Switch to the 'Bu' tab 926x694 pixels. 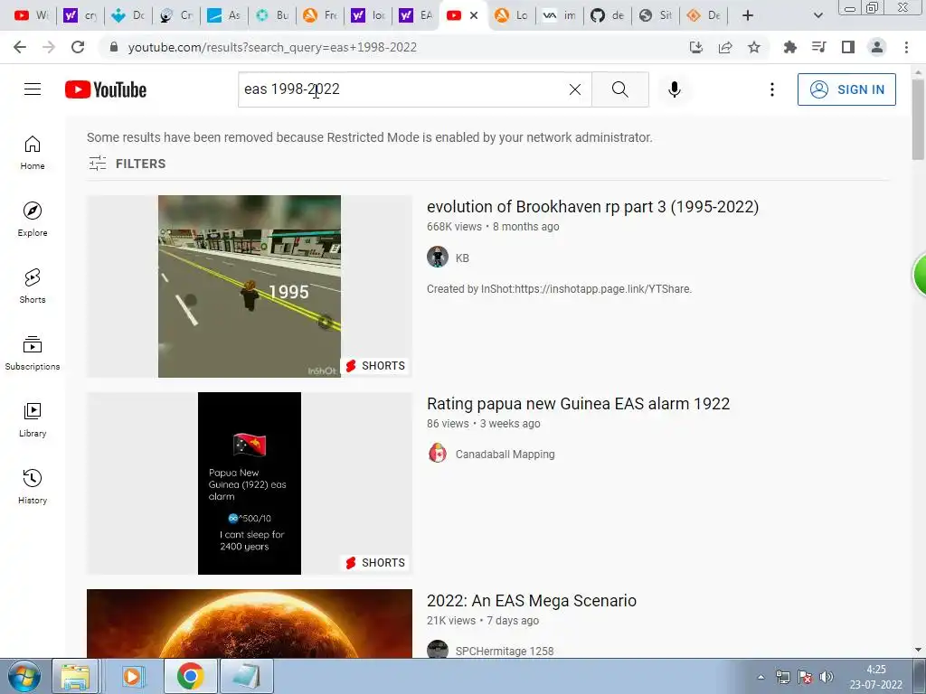272,15
